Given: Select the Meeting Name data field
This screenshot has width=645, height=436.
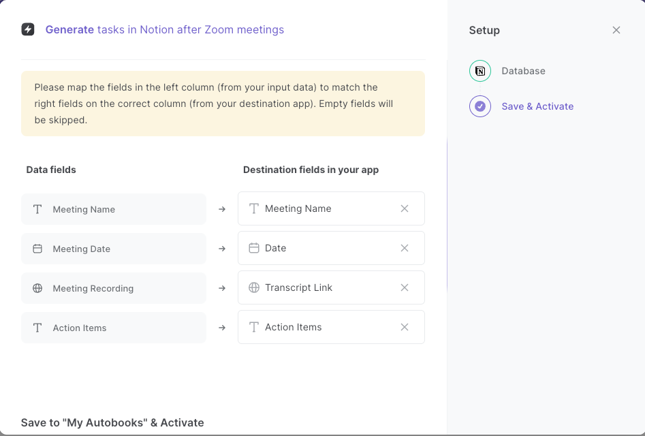Looking at the screenshot, I should (x=114, y=209).
